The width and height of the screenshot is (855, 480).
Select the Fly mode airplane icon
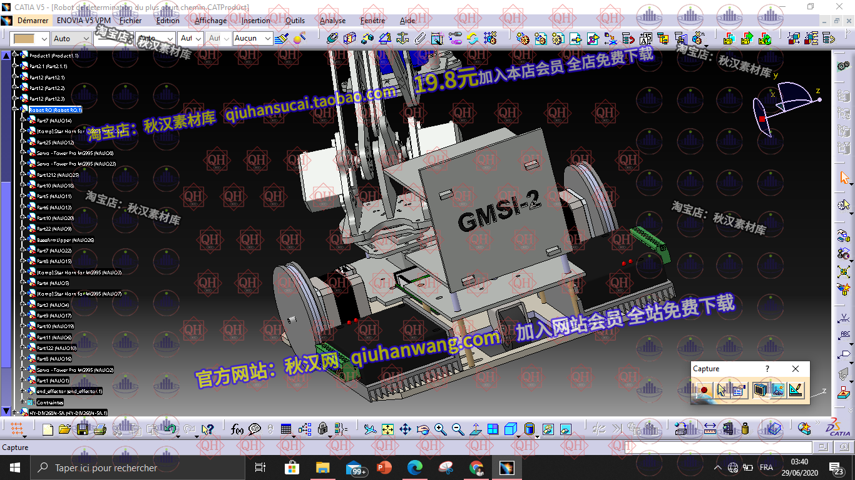[370, 429]
